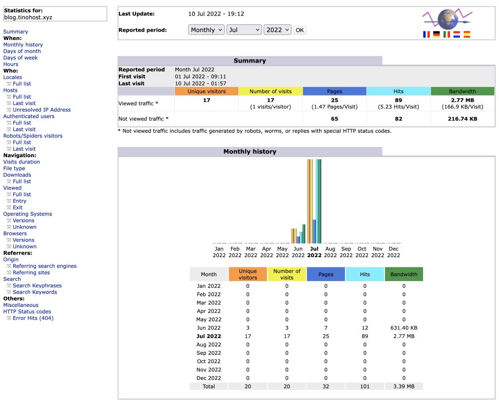Open the Days of week report
This screenshot has height=405, width=499.
[20, 58]
